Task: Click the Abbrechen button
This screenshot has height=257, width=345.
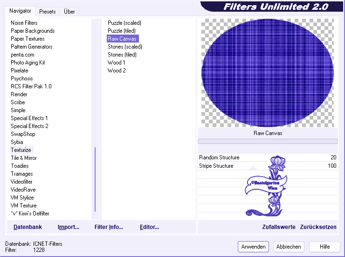Action: point(289,247)
